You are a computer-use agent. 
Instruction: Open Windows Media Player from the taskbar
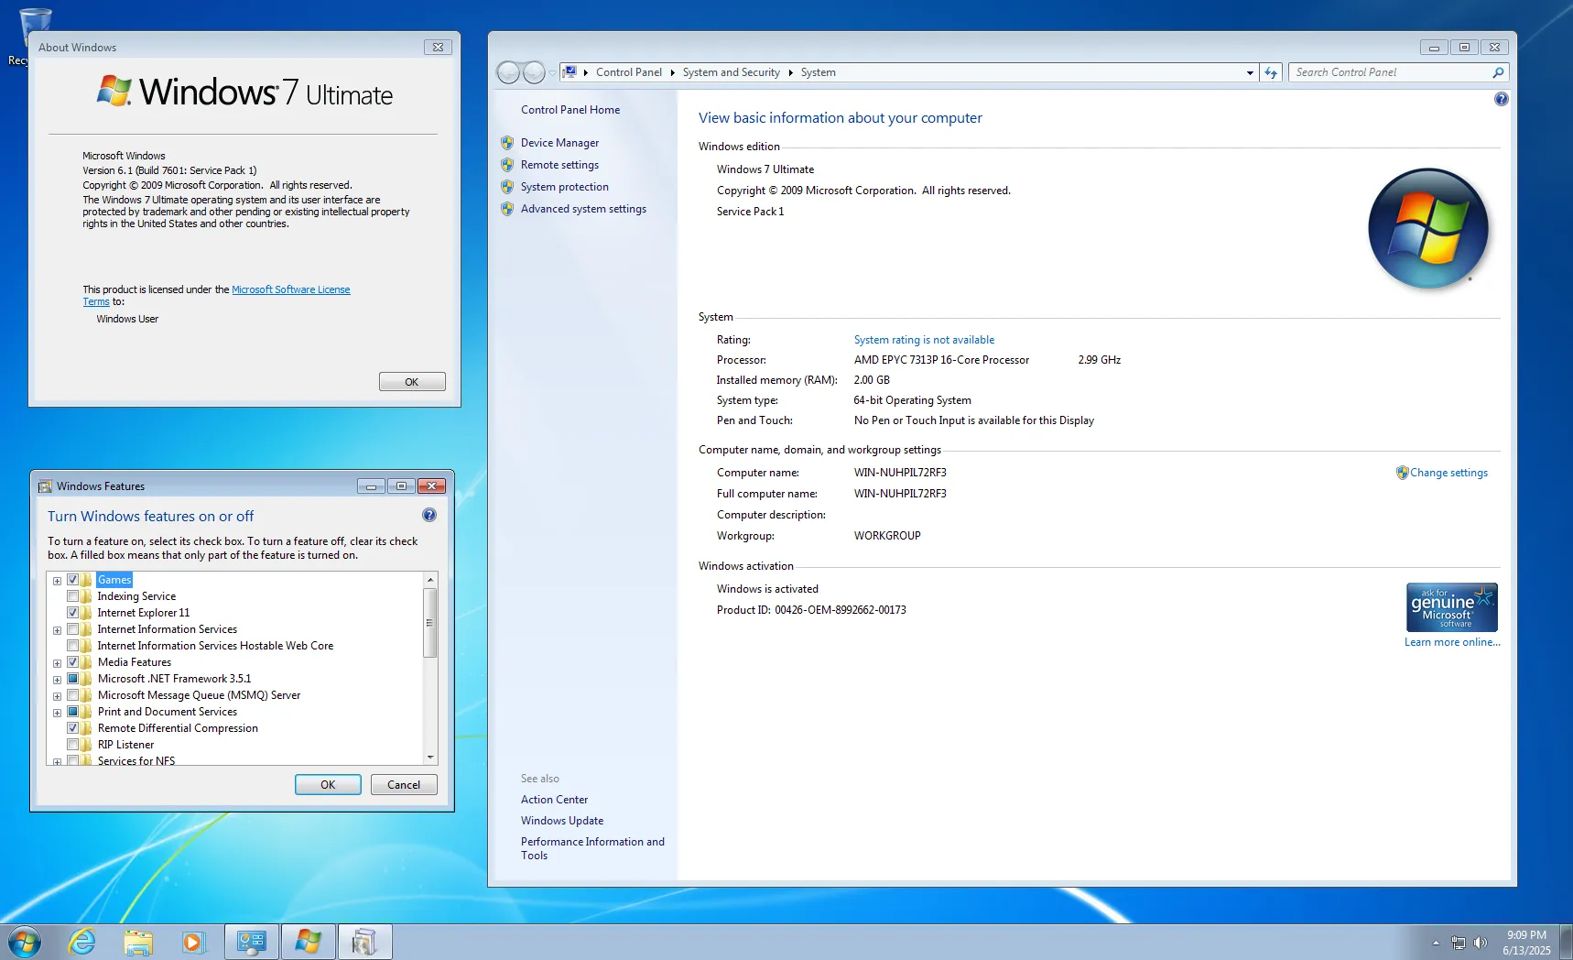[x=193, y=942]
